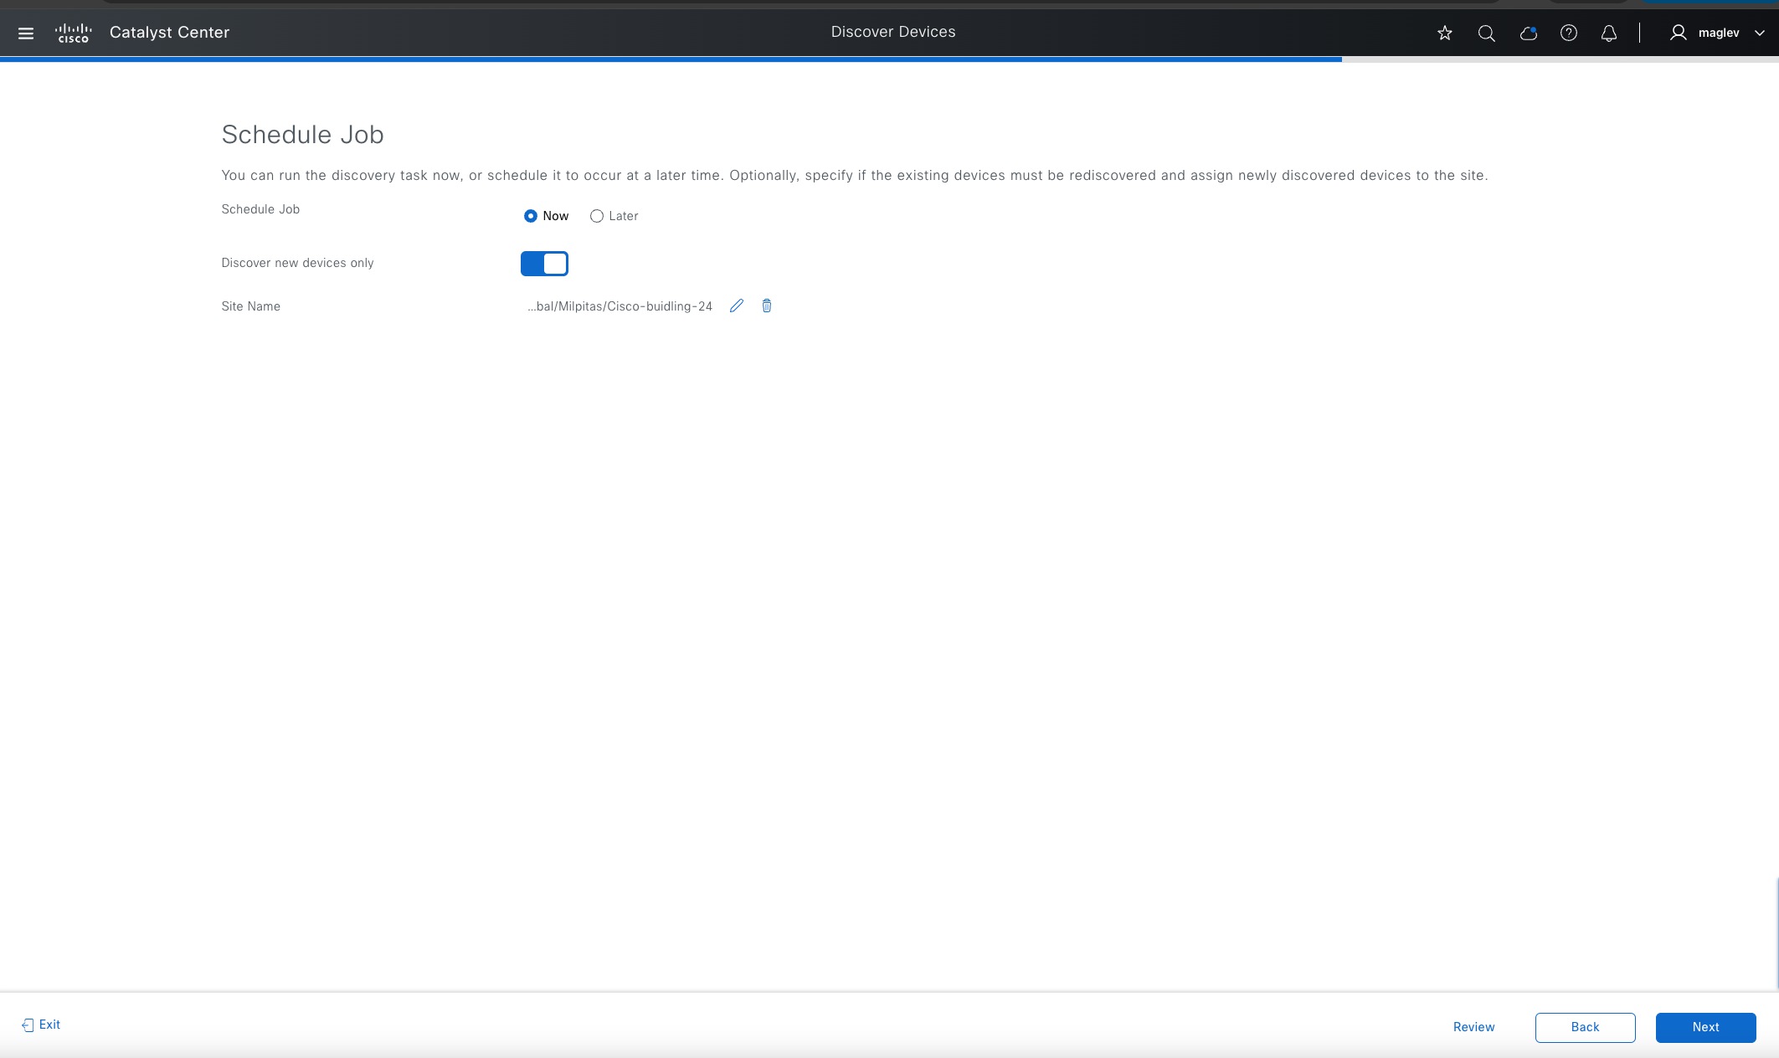Open the help question mark icon
The image size is (1779, 1058).
coord(1569,33)
